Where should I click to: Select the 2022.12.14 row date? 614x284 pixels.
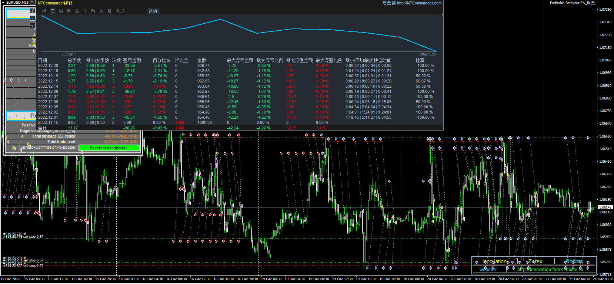tap(48, 86)
